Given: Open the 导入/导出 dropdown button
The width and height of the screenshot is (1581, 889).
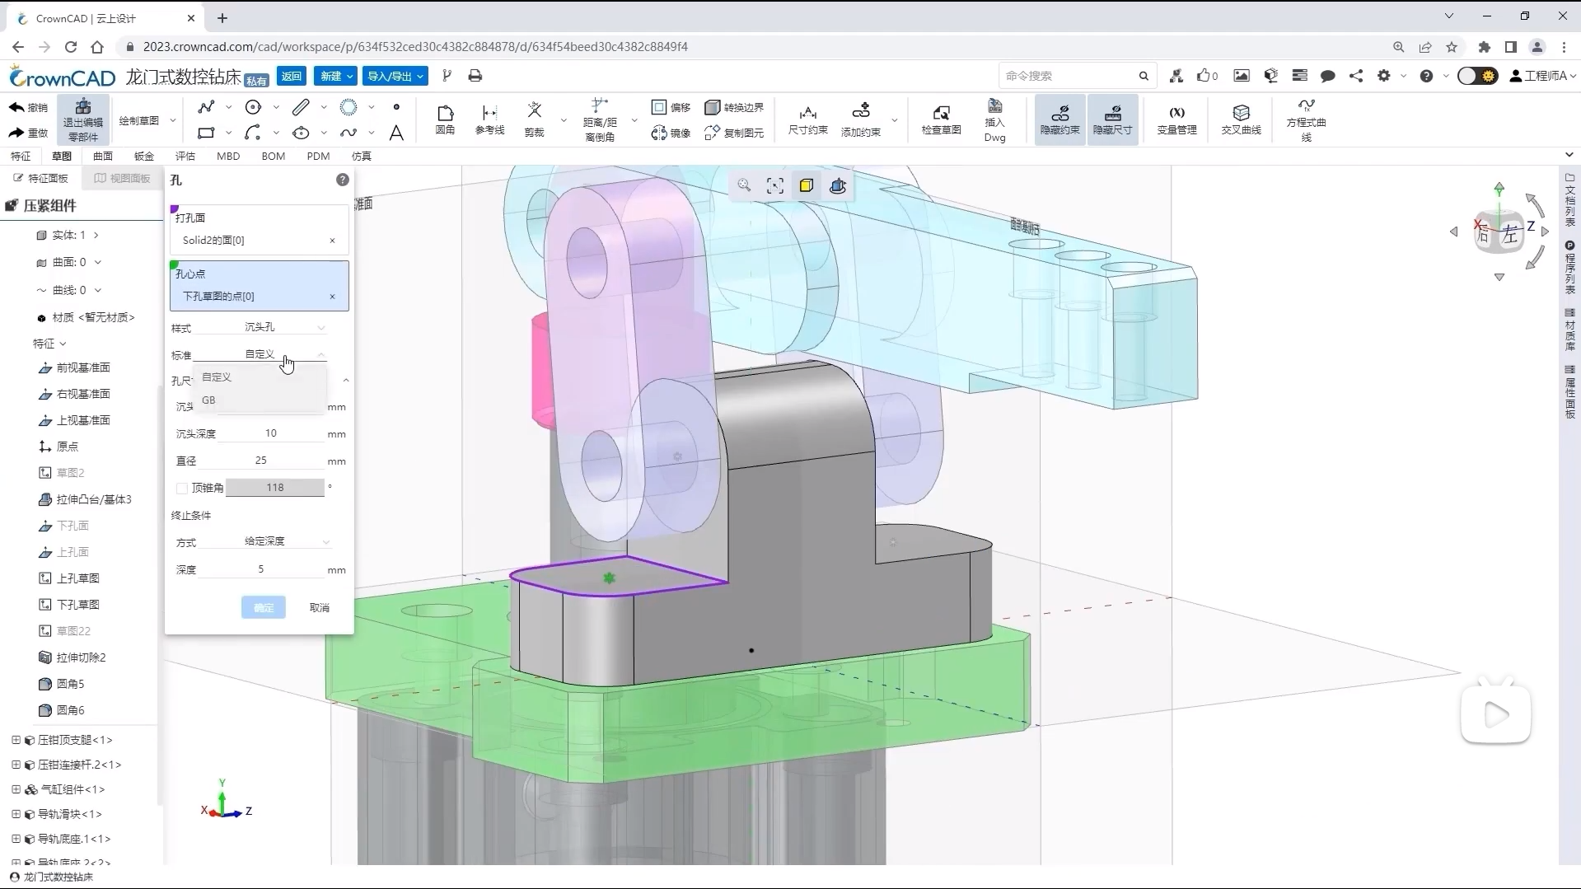Looking at the screenshot, I should [x=395, y=76].
